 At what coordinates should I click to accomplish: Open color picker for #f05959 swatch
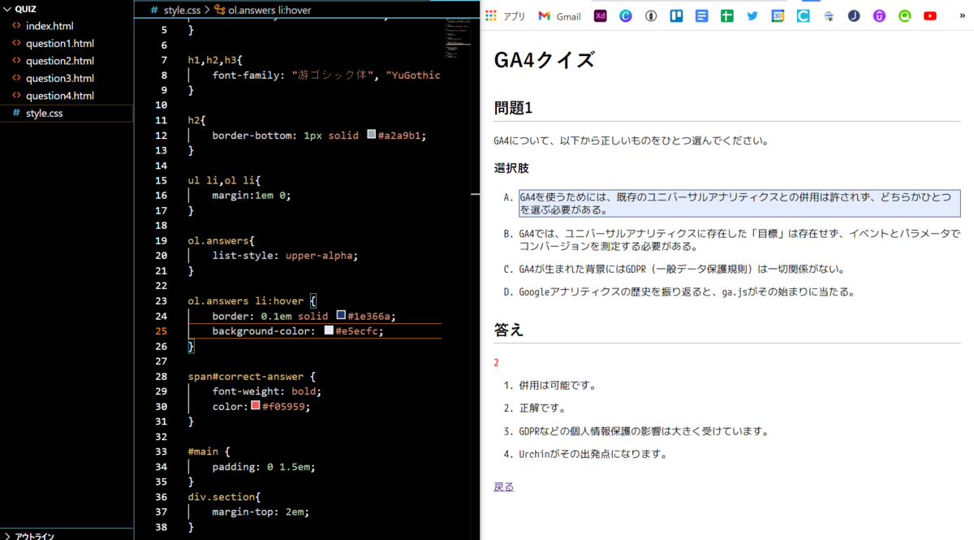click(x=256, y=406)
